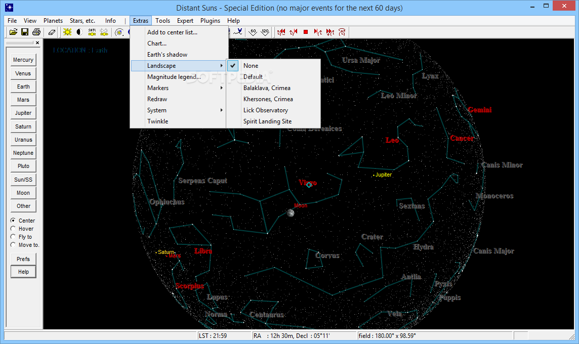579x344 pixels.
Task: Choose None landscape option
Action: 273,66
